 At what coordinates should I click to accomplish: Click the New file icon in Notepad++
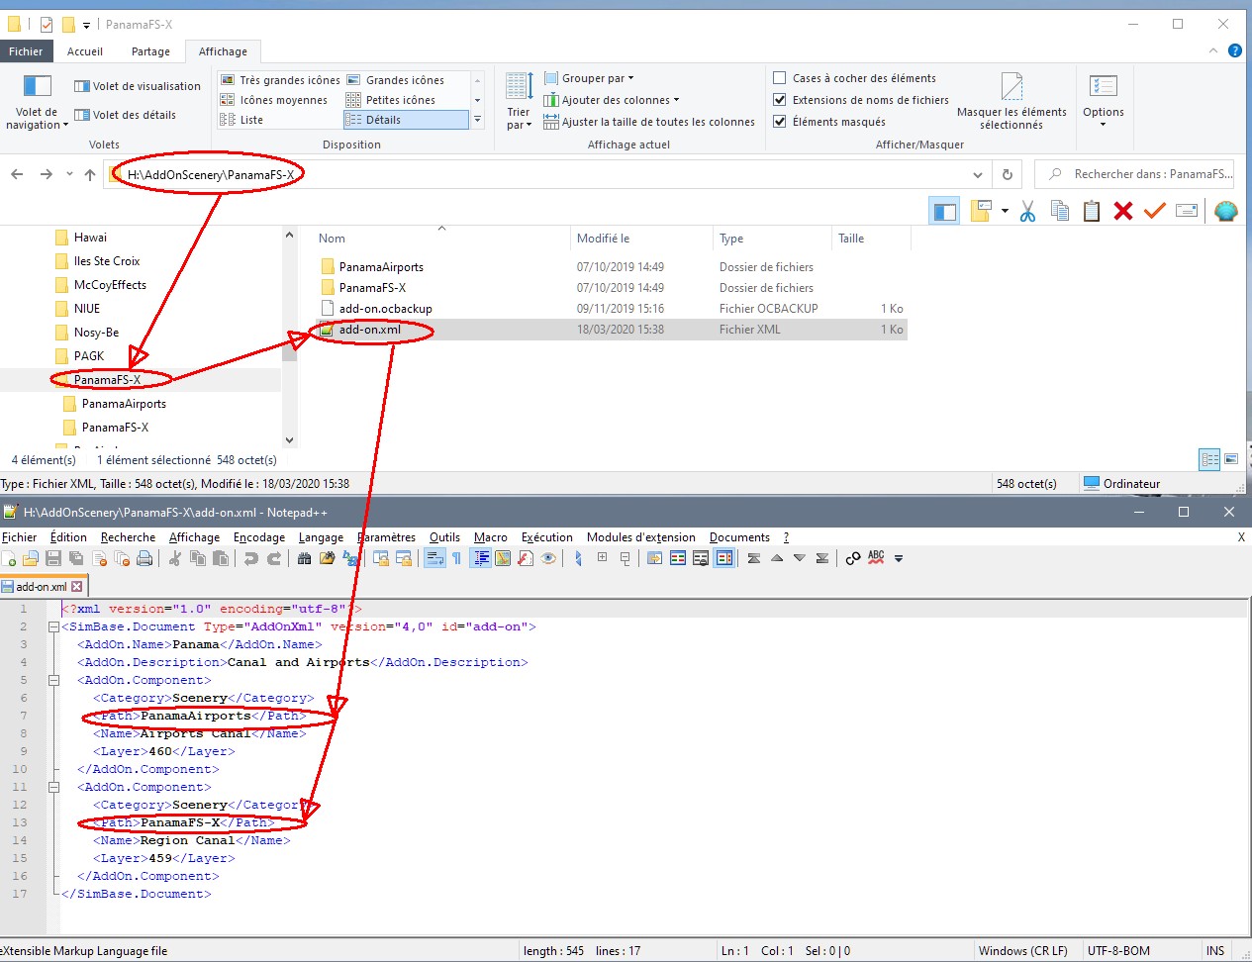(10, 559)
